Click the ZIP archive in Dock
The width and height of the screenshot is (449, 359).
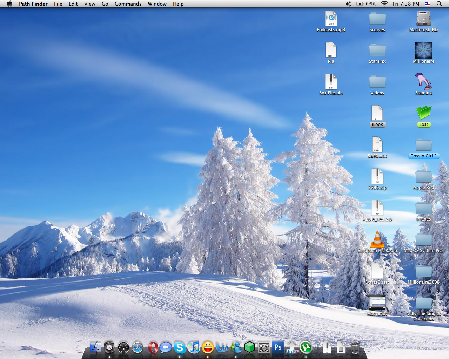pos(327,347)
